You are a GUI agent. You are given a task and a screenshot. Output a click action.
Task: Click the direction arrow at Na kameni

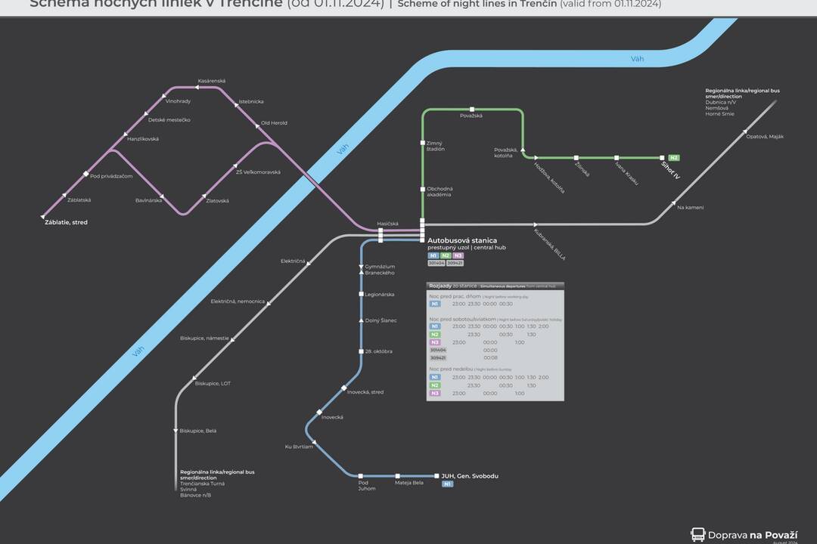pyautogui.click(x=672, y=203)
